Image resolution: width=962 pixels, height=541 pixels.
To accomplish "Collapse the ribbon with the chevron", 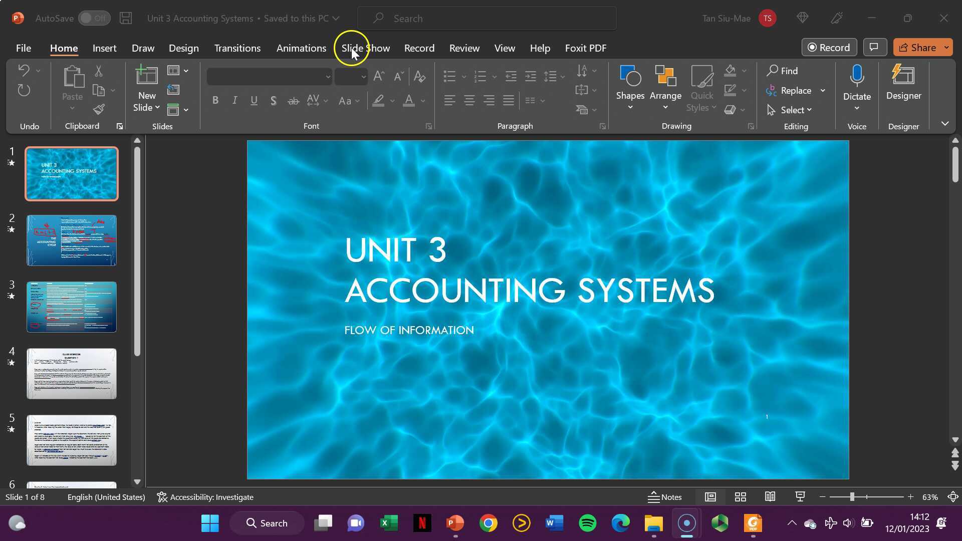I will pos(945,123).
